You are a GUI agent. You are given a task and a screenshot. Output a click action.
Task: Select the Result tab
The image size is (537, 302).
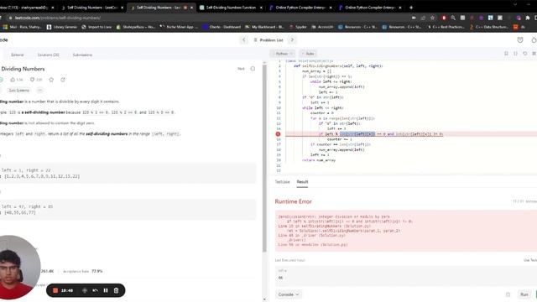(302, 182)
